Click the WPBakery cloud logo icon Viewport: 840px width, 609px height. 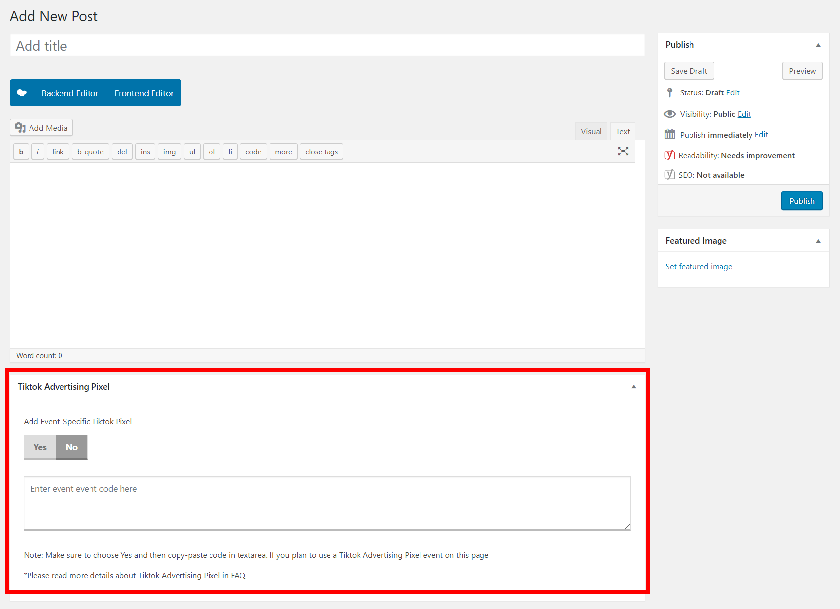tap(22, 93)
